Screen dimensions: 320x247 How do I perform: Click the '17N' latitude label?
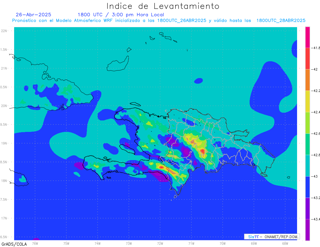click(5, 218)
